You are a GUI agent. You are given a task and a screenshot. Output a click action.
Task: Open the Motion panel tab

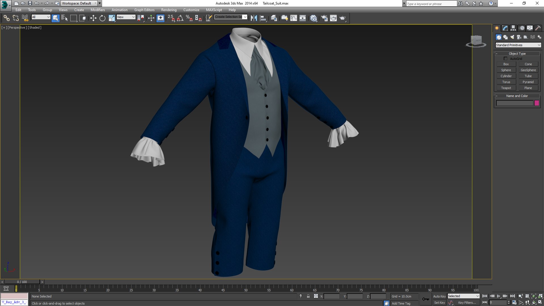[522, 28]
